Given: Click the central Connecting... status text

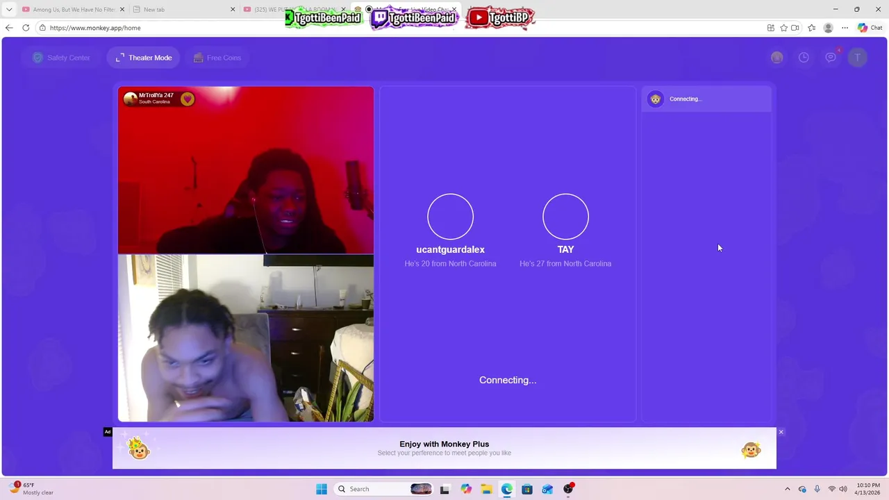Looking at the screenshot, I should [508, 380].
